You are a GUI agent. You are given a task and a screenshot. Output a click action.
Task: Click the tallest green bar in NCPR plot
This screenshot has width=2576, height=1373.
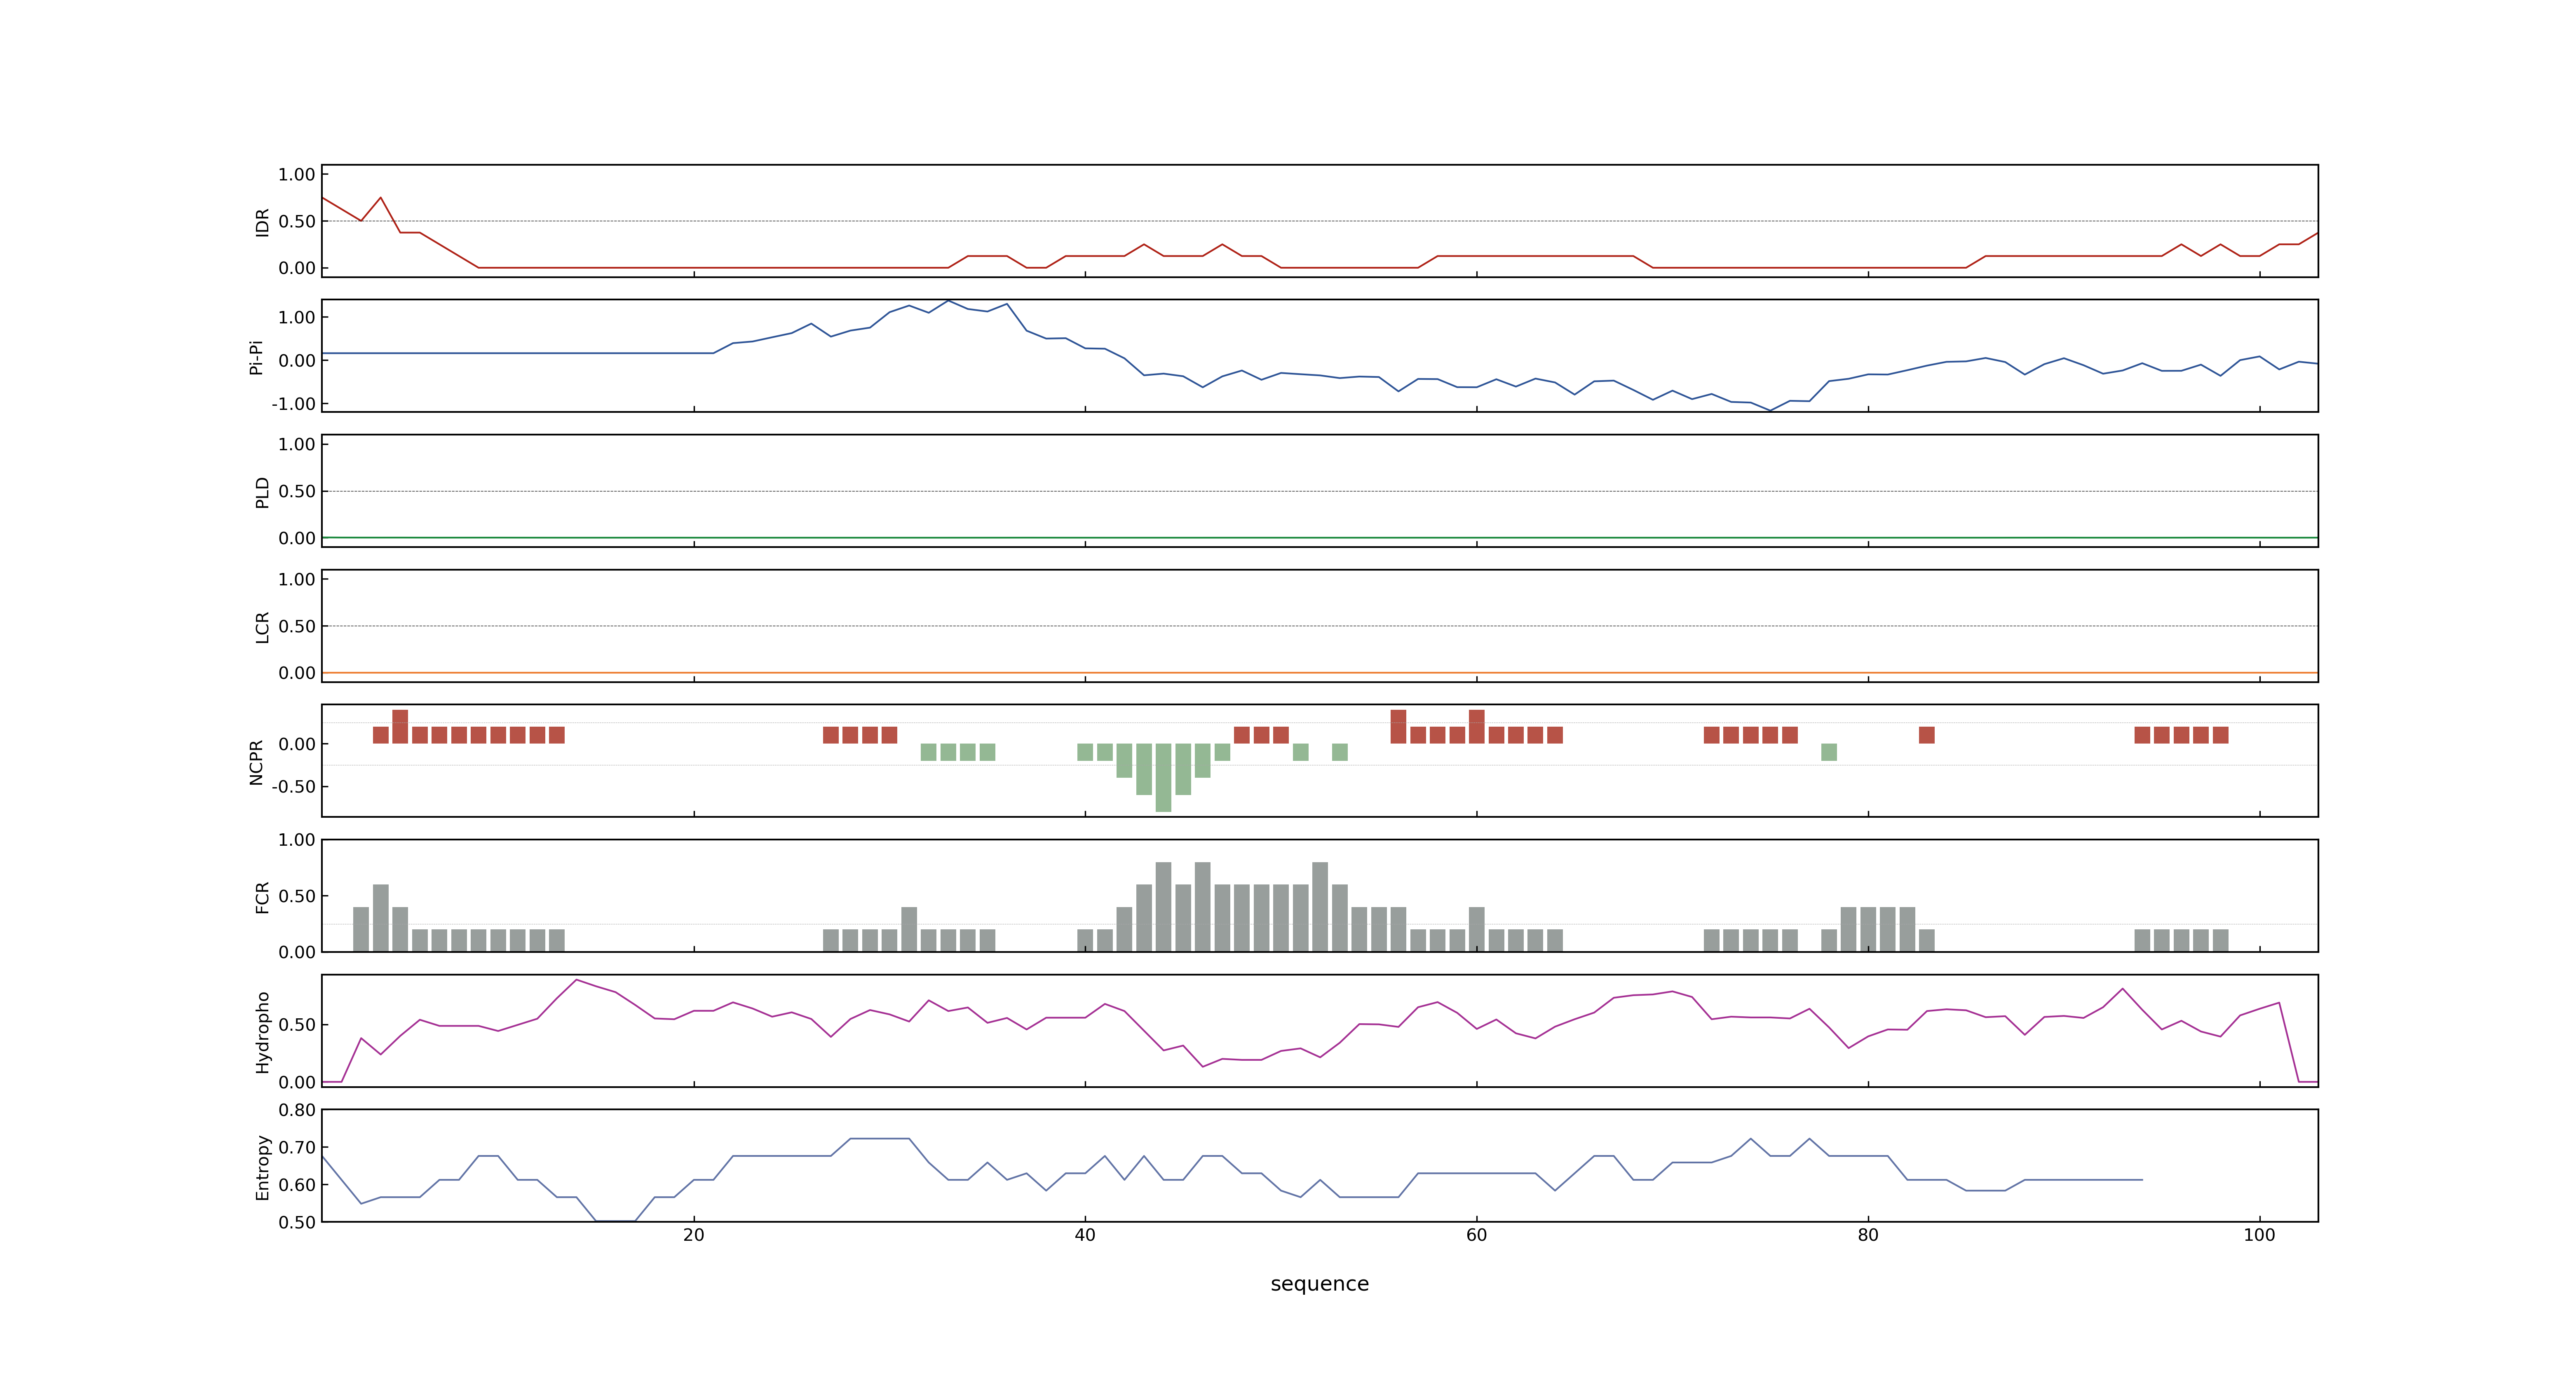1163,777
